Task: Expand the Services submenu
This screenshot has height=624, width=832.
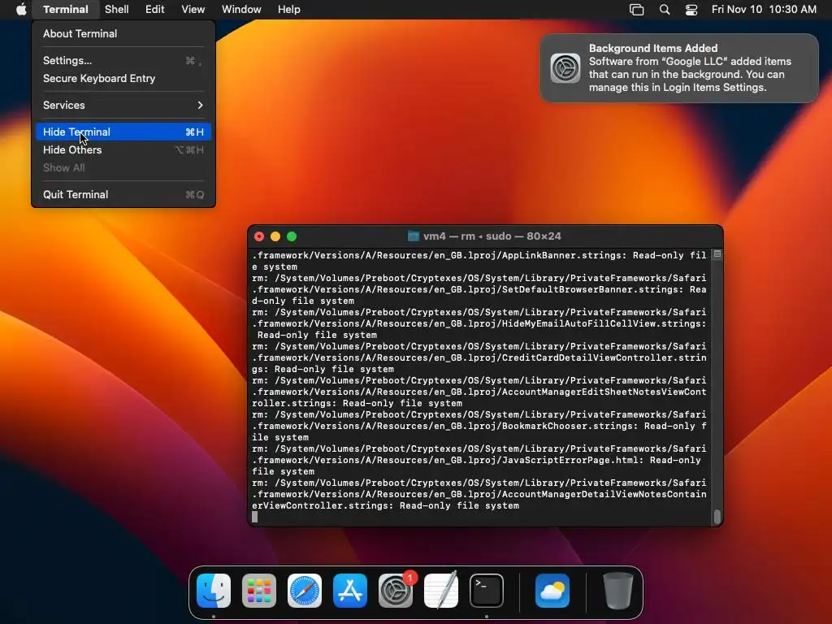Action: point(123,105)
